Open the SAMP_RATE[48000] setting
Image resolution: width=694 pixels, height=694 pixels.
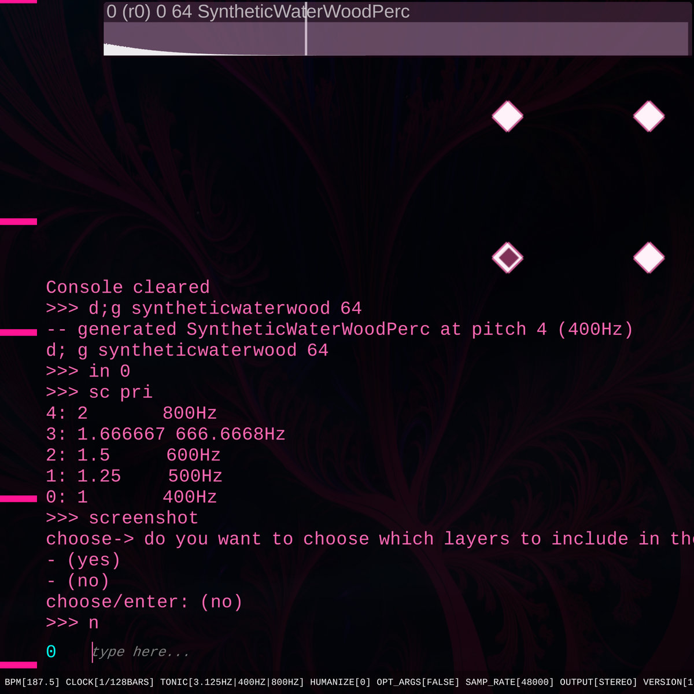point(510,682)
